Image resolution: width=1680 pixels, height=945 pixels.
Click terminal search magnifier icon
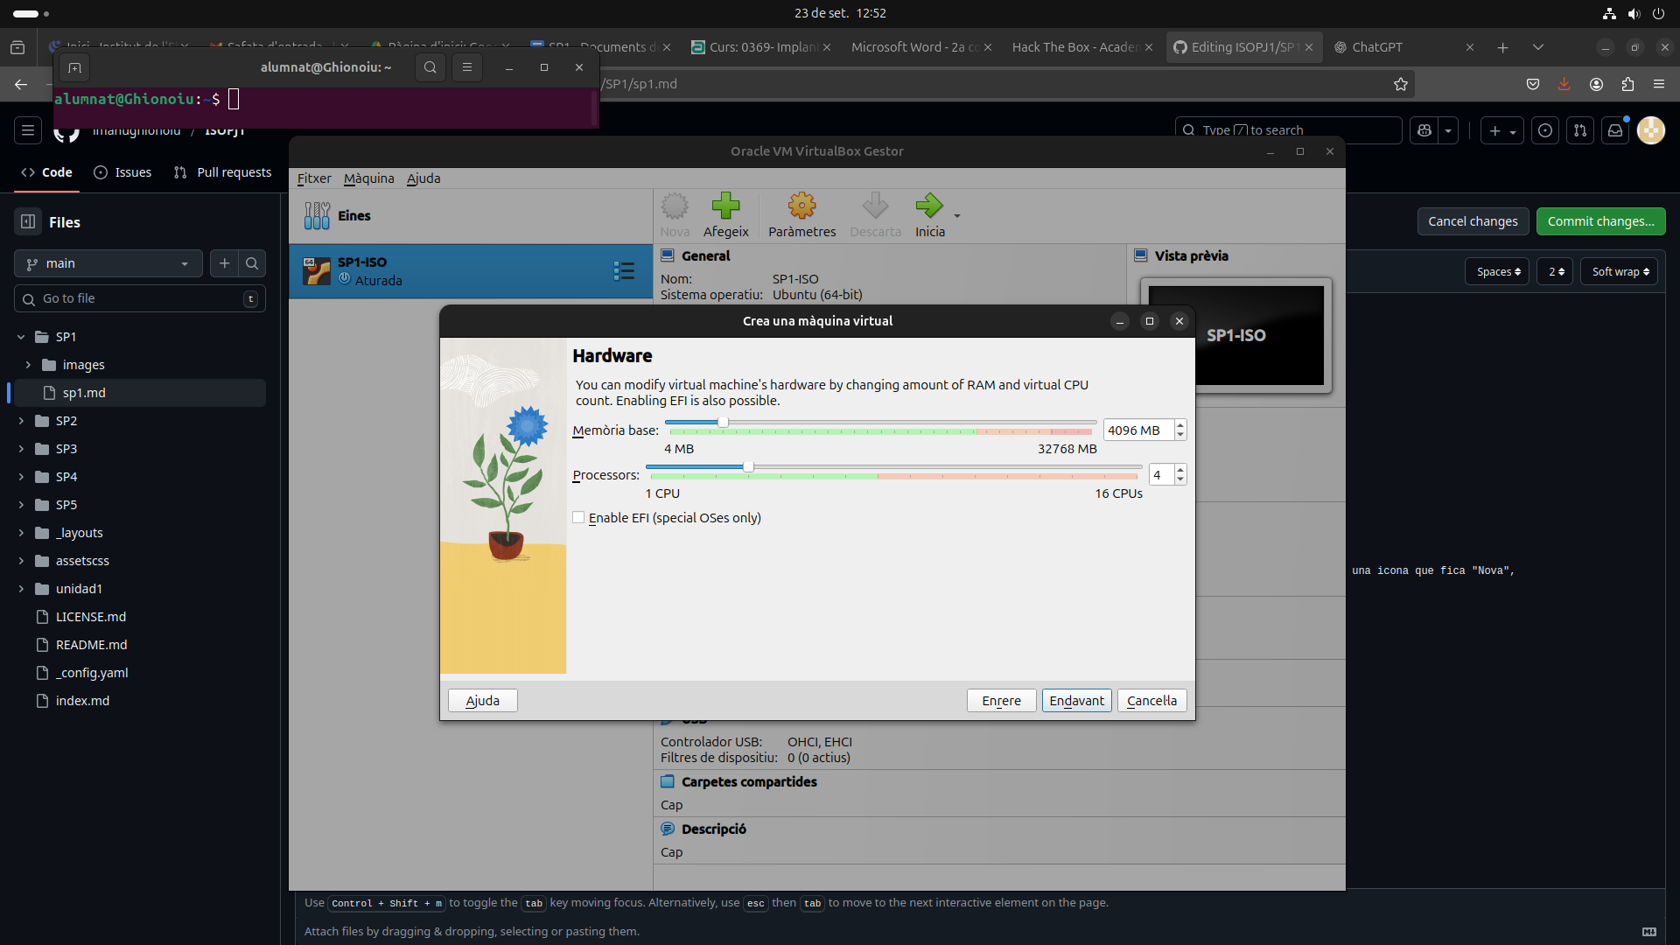430,67
